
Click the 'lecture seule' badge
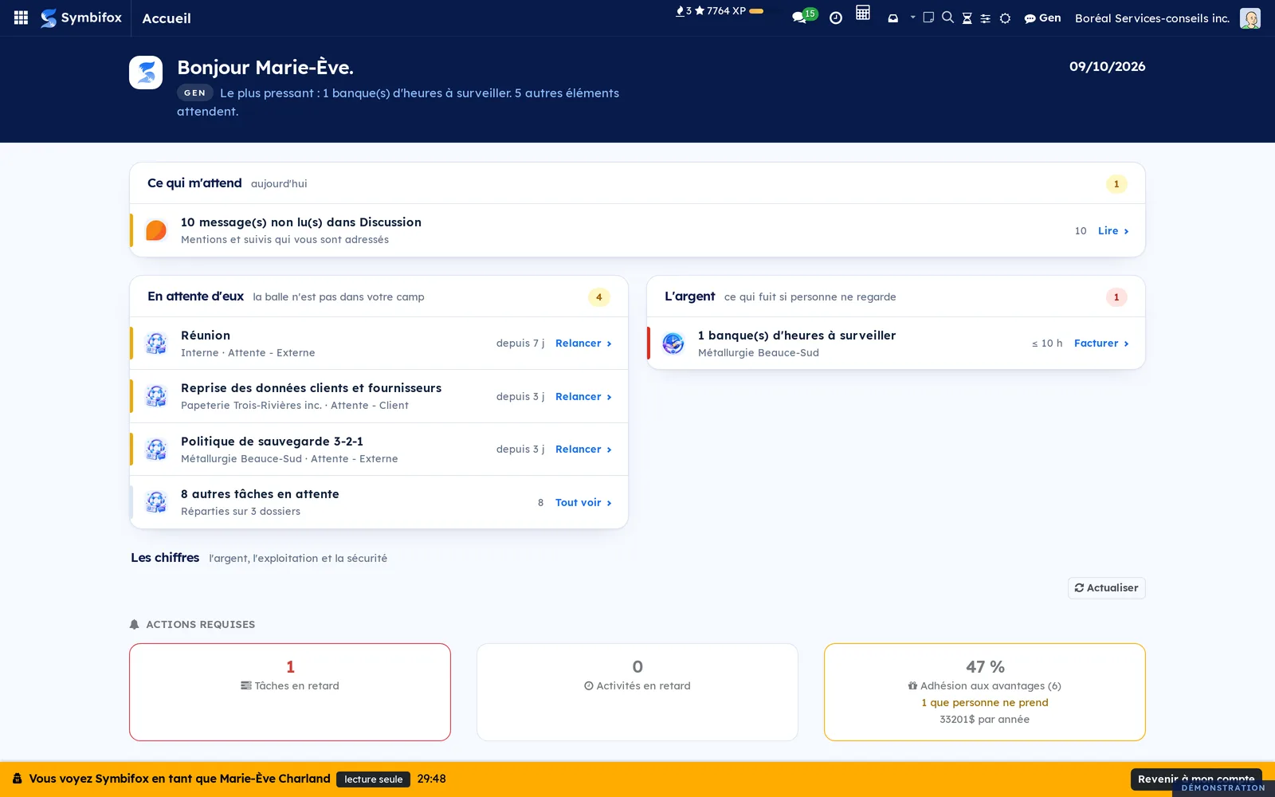(x=374, y=779)
